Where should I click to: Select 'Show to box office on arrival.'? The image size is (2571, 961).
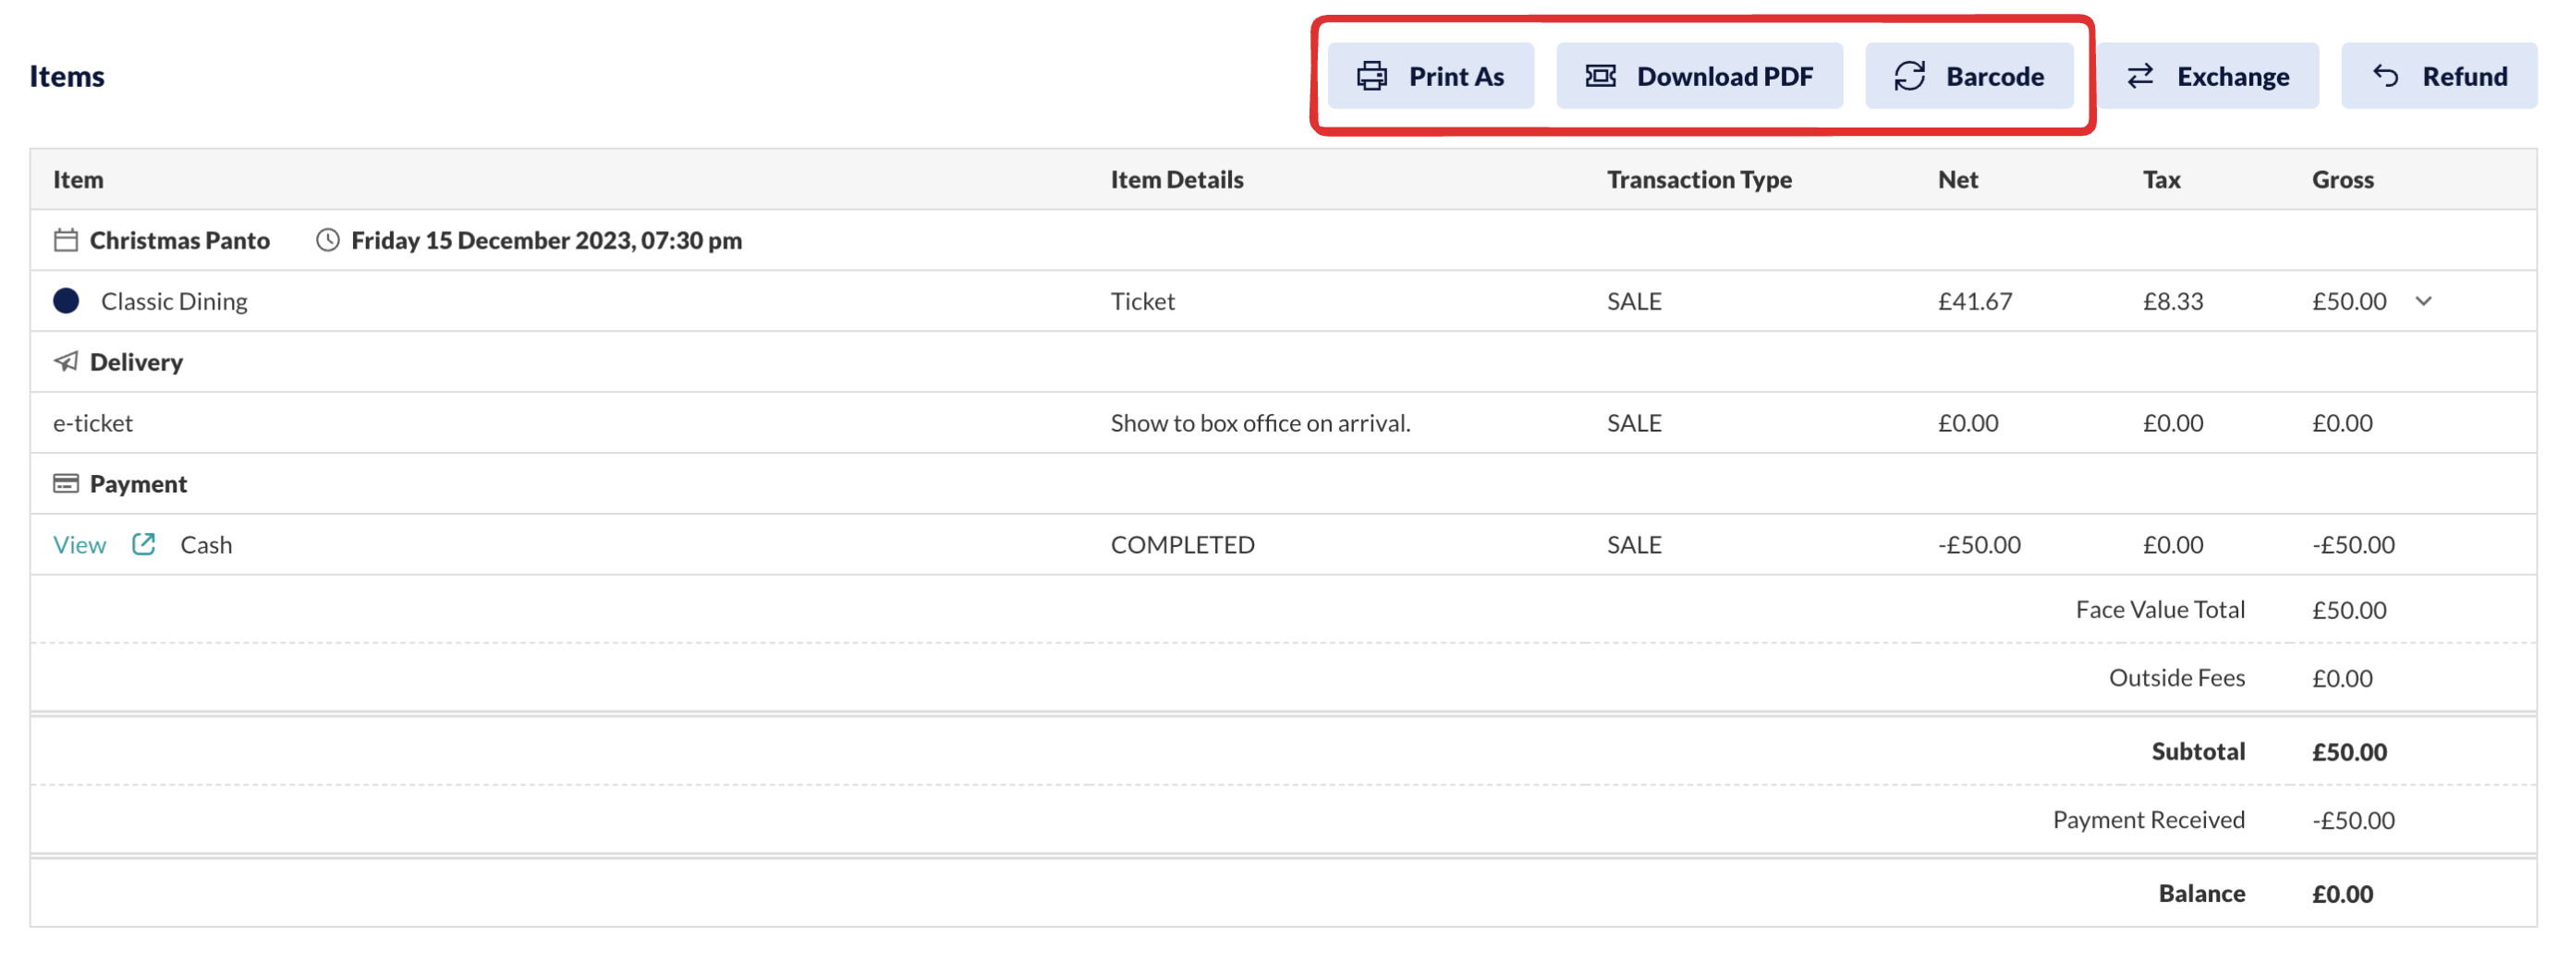[1261, 423]
